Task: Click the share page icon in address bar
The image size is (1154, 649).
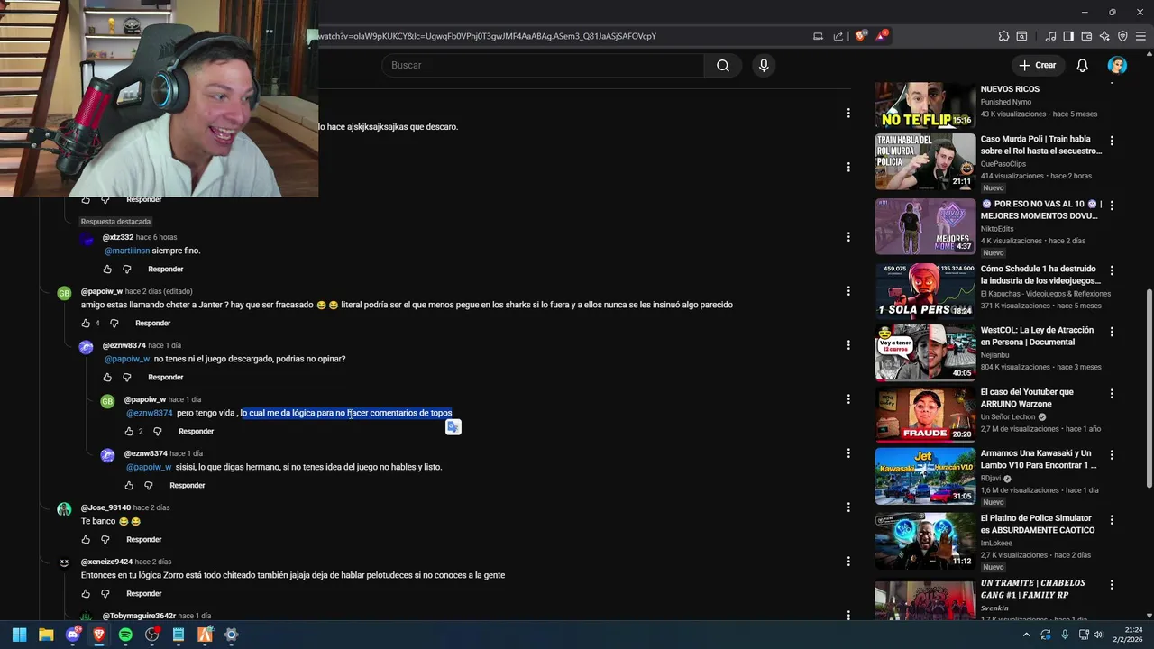Action: click(x=838, y=36)
